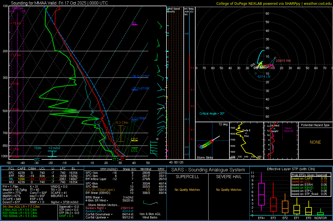Click the MBURST = 4 value
The width and height of the screenshot is (333, 221).
coord(59,196)
